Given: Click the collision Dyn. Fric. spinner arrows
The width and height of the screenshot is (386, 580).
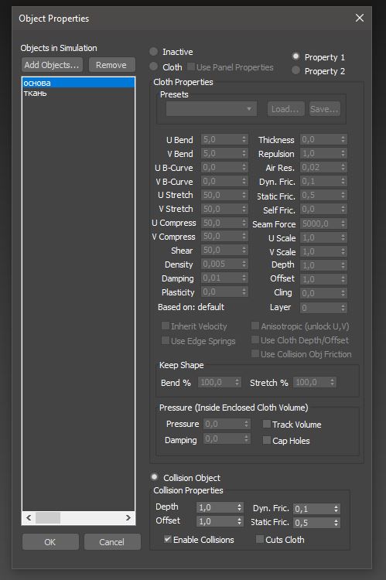Looking at the screenshot, I should point(336,509).
